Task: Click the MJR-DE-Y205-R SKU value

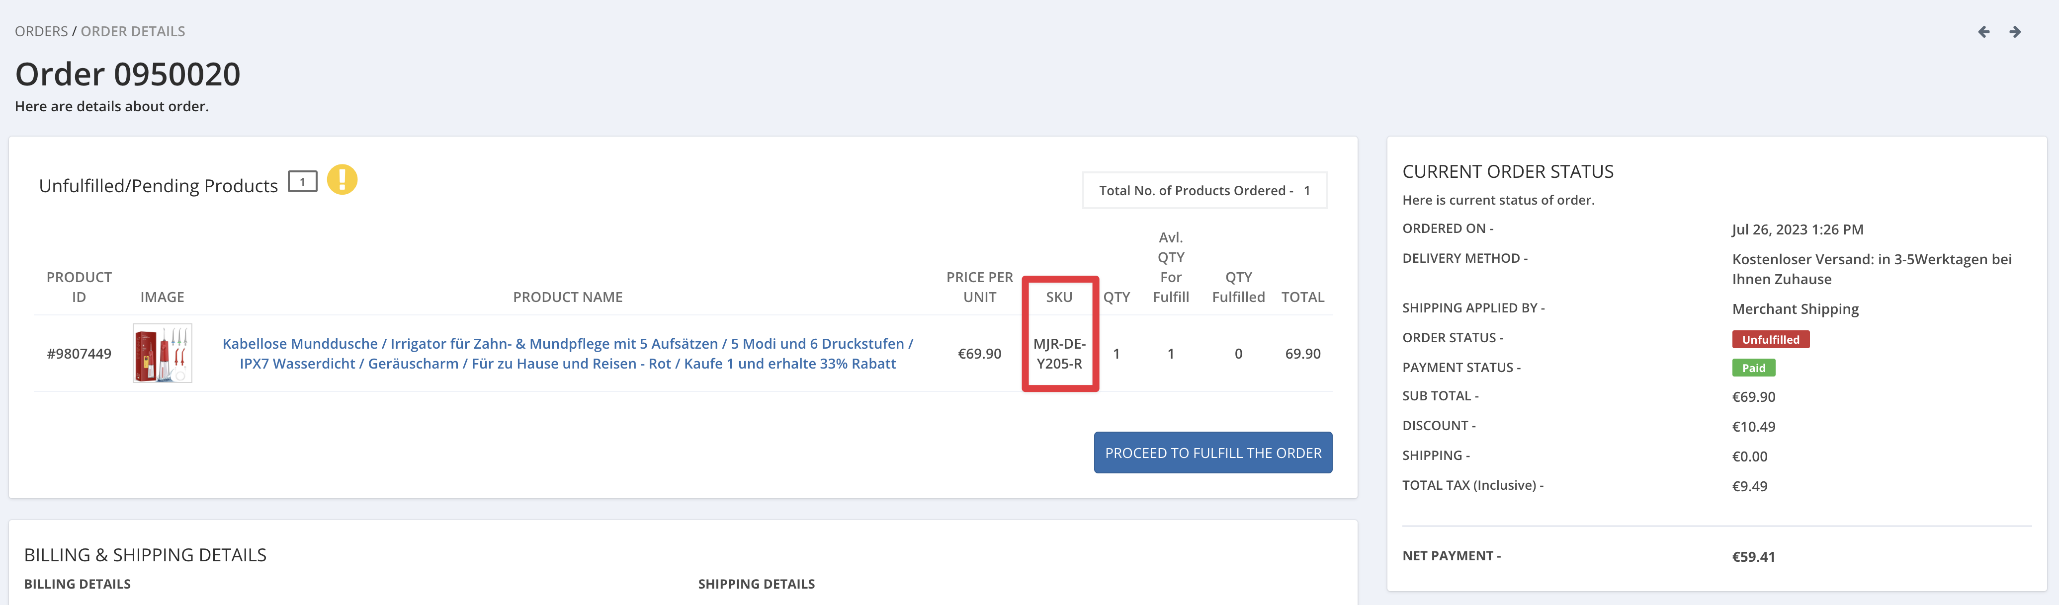Action: pos(1059,354)
